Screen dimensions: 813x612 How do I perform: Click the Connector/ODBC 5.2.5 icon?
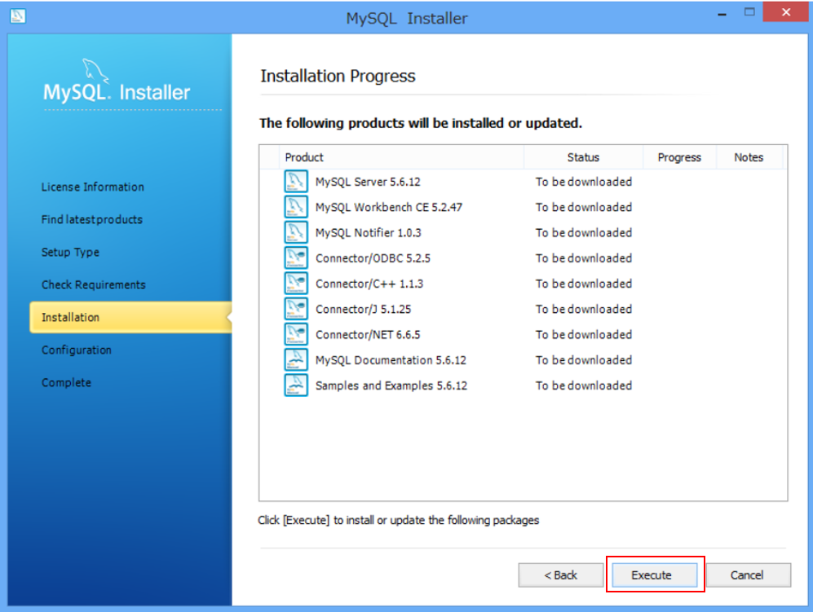(x=295, y=258)
